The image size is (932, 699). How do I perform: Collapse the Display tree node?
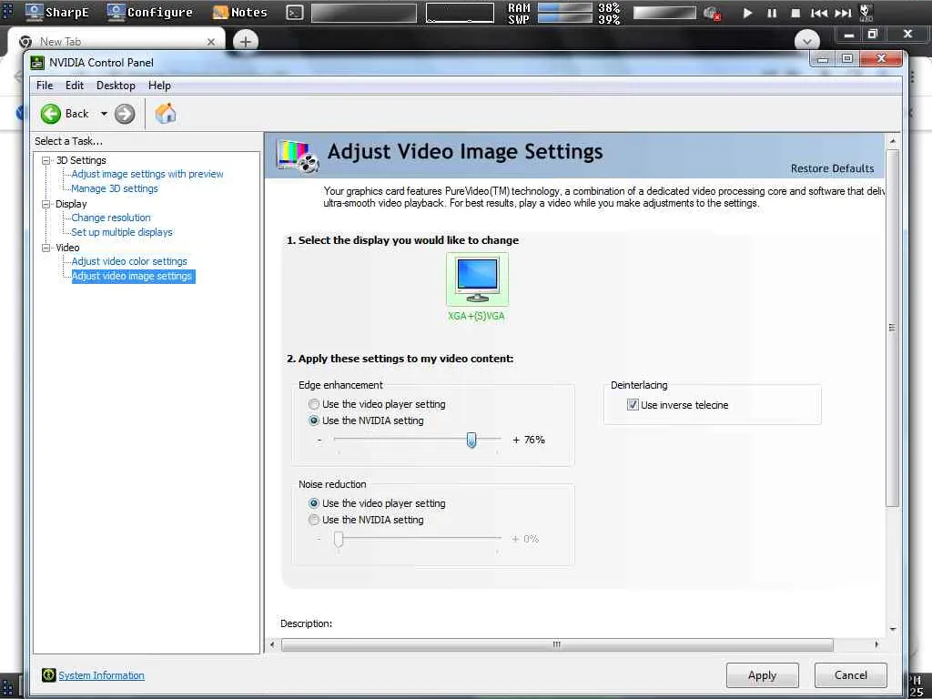coord(46,204)
